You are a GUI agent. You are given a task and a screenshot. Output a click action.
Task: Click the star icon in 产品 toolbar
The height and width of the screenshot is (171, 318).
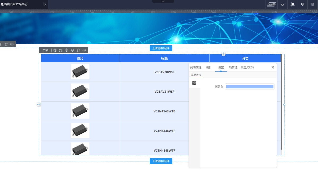pos(78,50)
